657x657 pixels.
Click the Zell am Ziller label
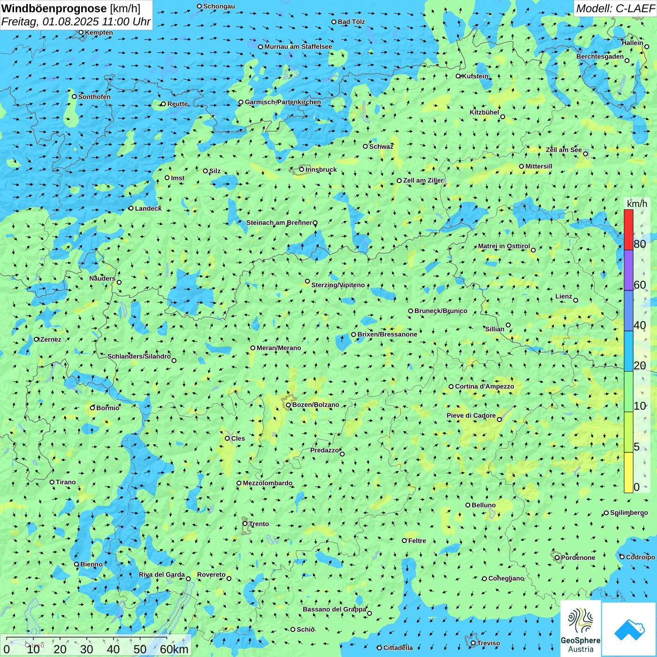pos(423,180)
